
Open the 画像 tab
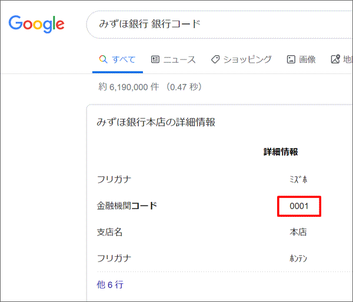(x=301, y=59)
